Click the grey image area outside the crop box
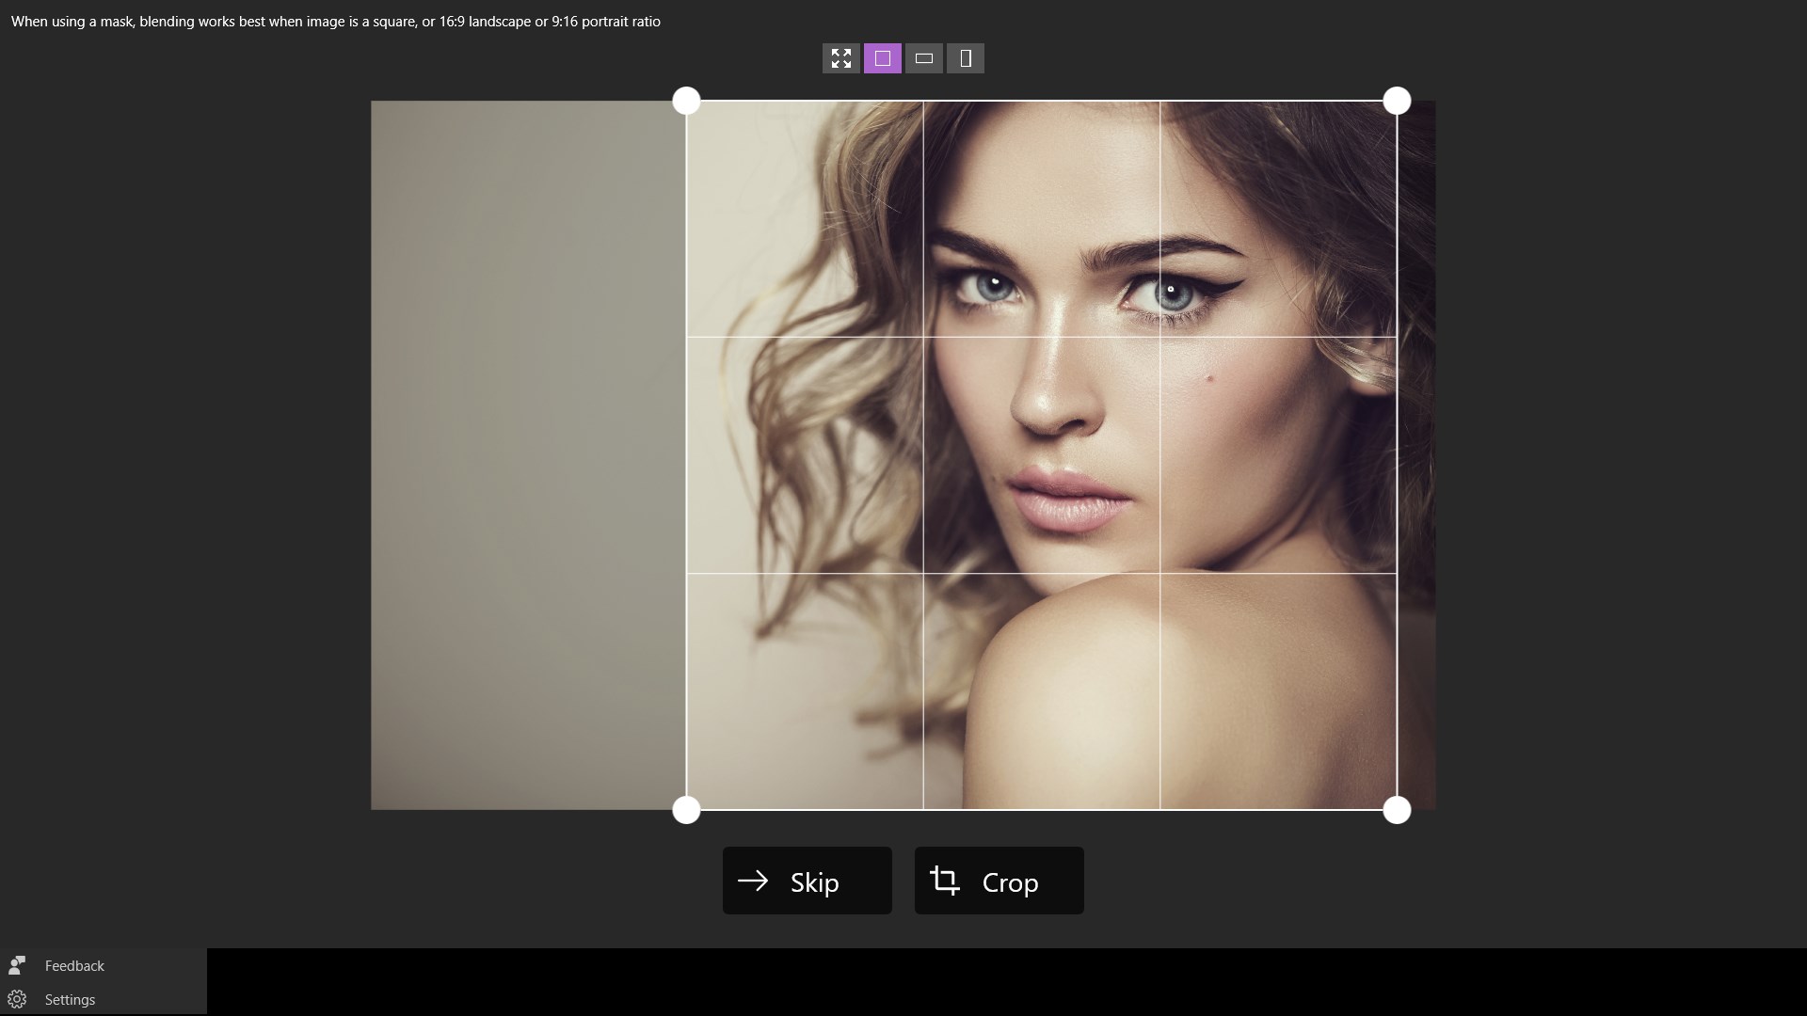The height and width of the screenshot is (1016, 1807). tap(527, 452)
